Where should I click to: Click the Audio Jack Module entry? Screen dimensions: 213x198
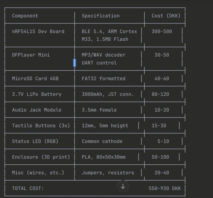tap(37, 110)
